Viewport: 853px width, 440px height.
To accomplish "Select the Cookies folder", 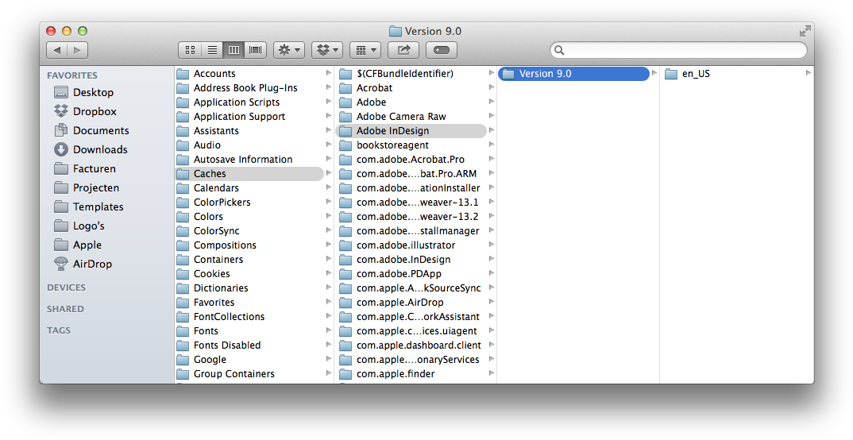I will (x=254, y=273).
